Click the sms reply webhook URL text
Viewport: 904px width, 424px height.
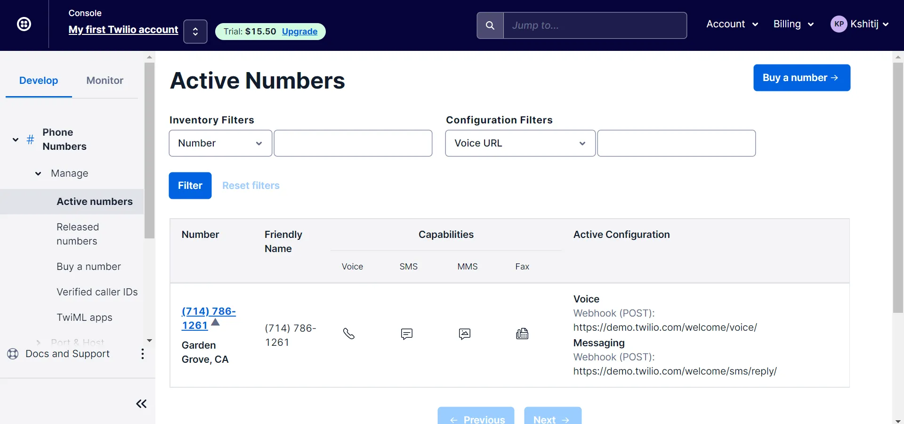point(675,371)
